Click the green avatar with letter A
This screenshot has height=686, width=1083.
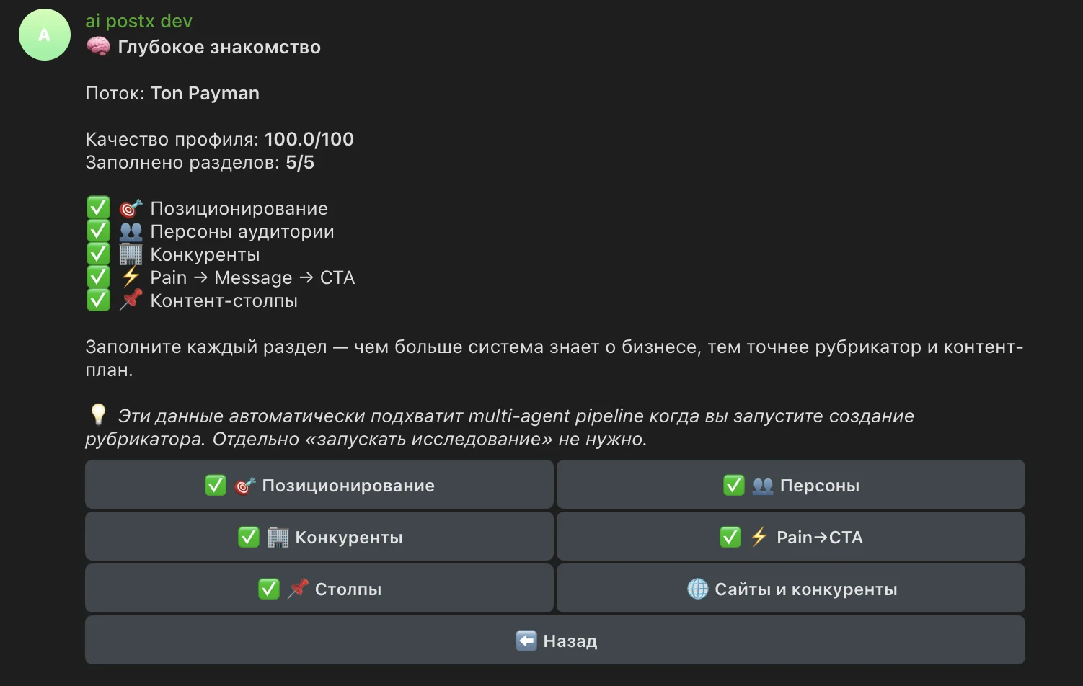(x=45, y=35)
